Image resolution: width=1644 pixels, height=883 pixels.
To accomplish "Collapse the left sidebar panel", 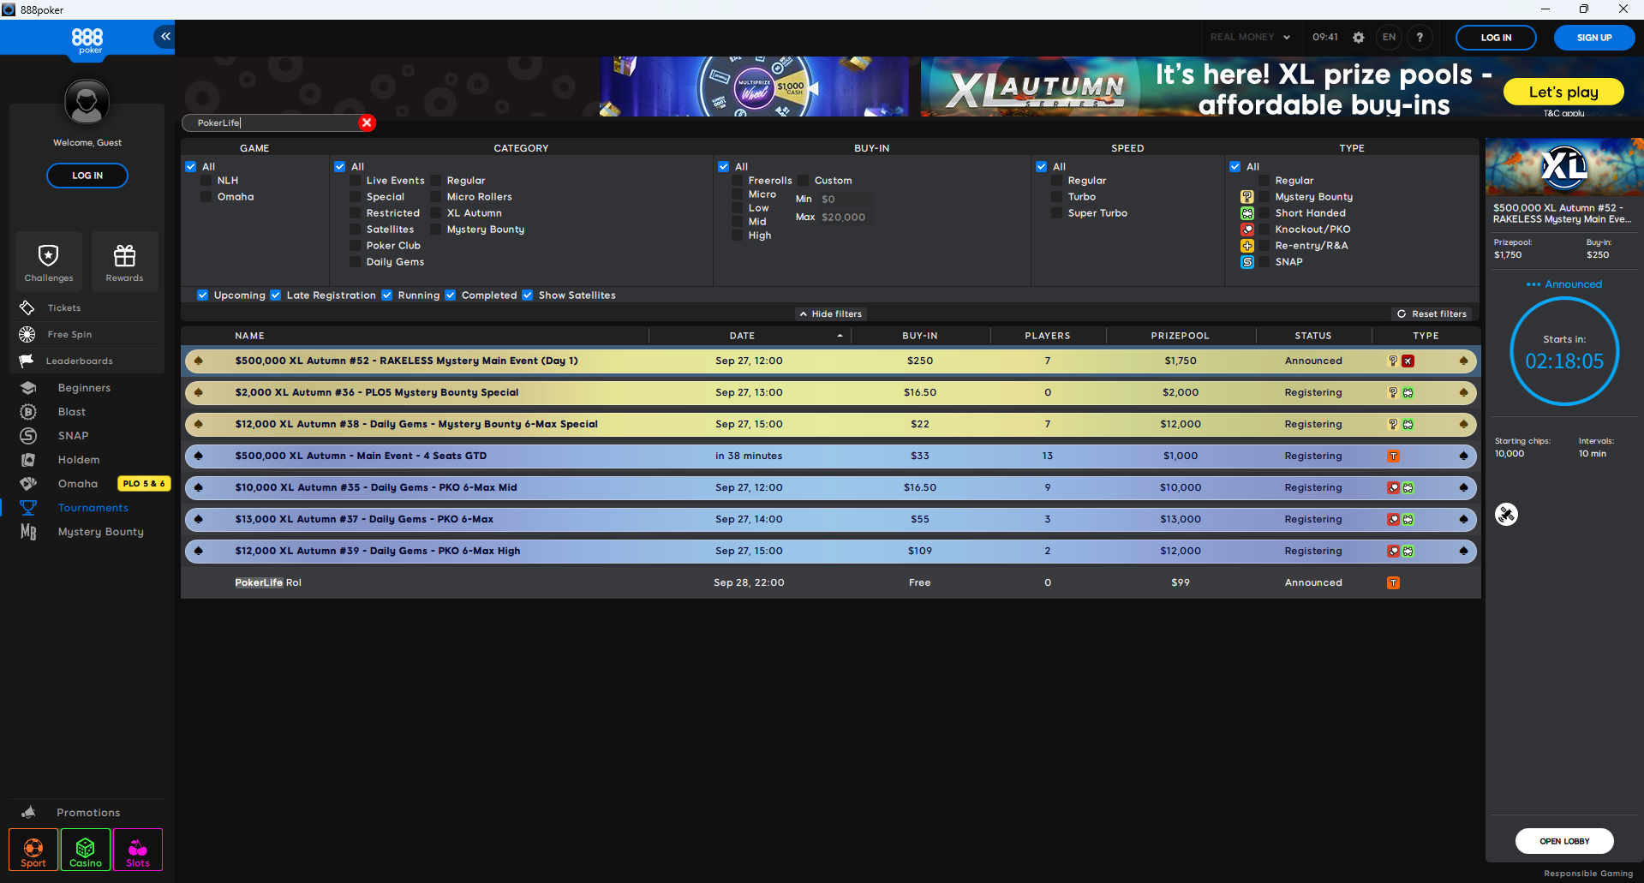I will [x=164, y=36].
